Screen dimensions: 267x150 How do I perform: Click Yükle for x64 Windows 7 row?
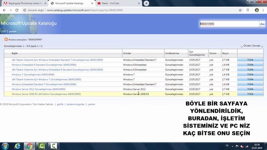(x=250, y=79)
